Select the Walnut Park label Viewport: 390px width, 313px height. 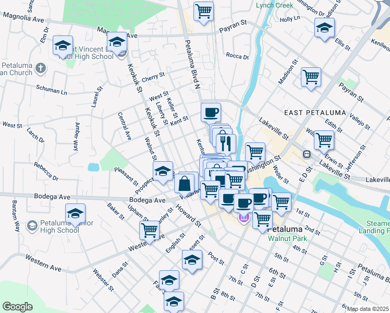point(286,238)
